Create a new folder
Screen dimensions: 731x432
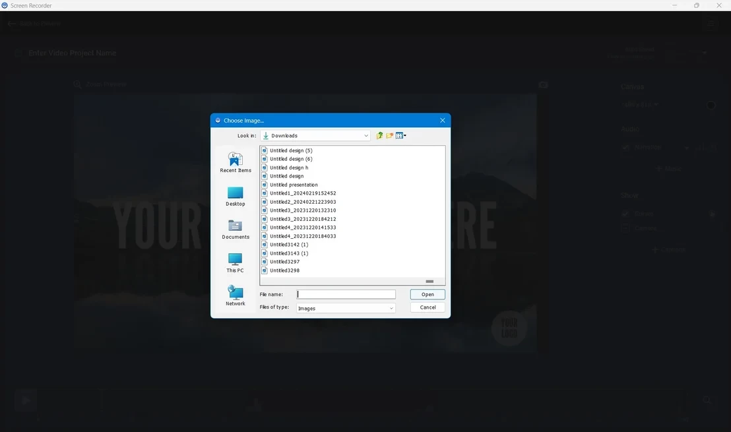(390, 136)
